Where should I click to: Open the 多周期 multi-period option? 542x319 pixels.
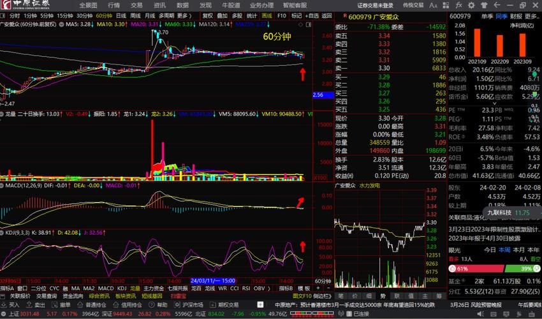click(167, 16)
